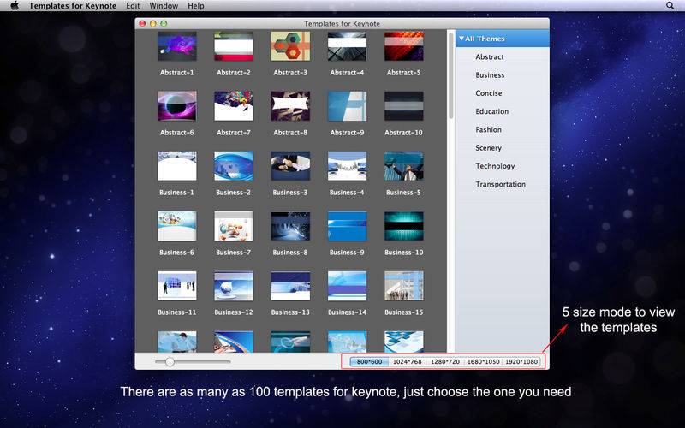Select the Business-2 template thumbnail
This screenshot has height=428, width=685.
pos(234,166)
